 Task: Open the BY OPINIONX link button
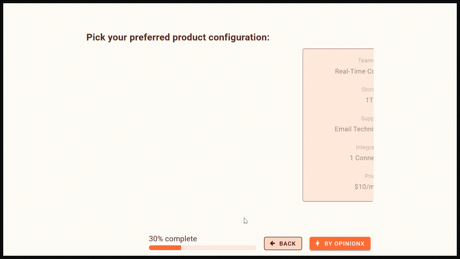tap(340, 244)
